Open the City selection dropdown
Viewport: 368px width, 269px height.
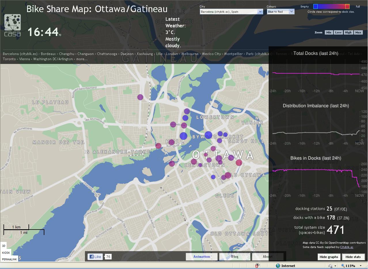tap(260, 12)
